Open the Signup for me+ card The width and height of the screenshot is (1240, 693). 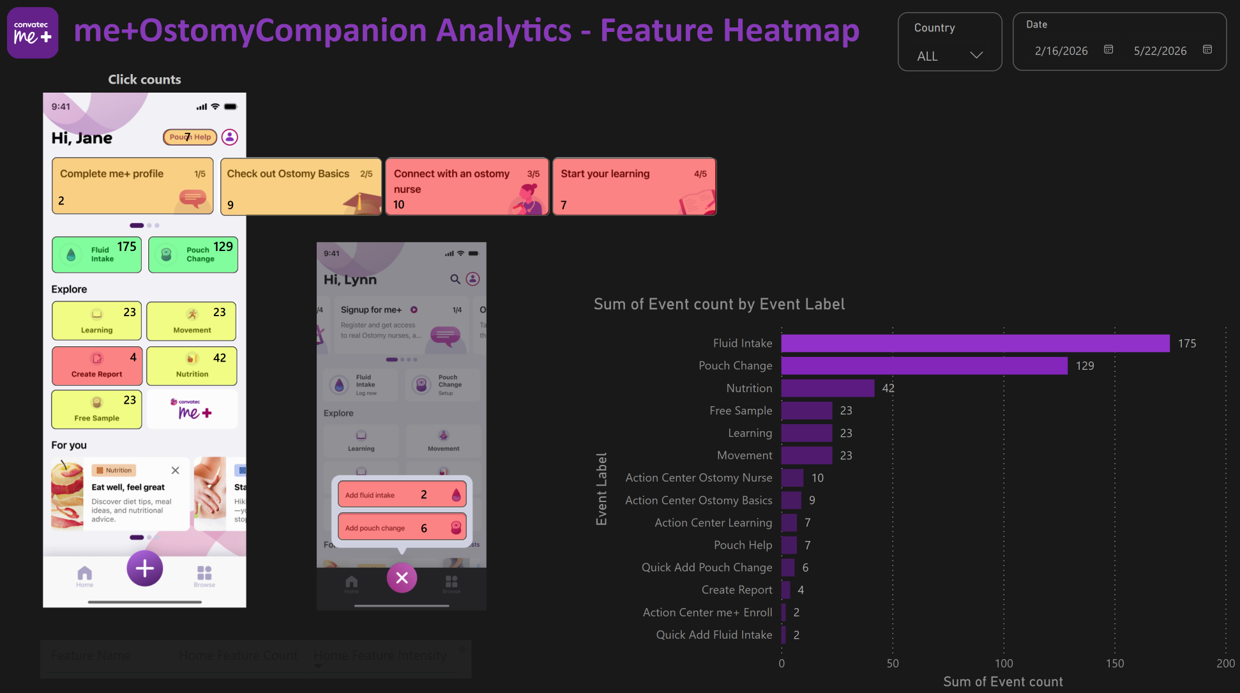tap(401, 324)
